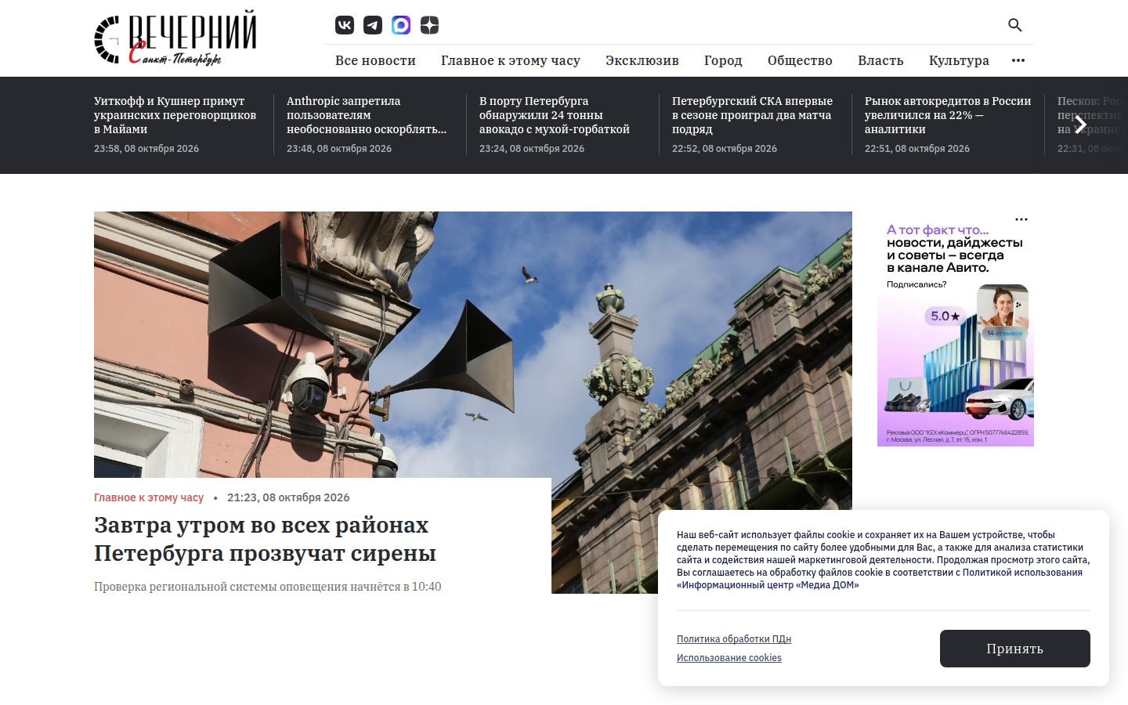This screenshot has height=705, width=1128.
Task: Open the Telegram channel icon
Action: (373, 25)
